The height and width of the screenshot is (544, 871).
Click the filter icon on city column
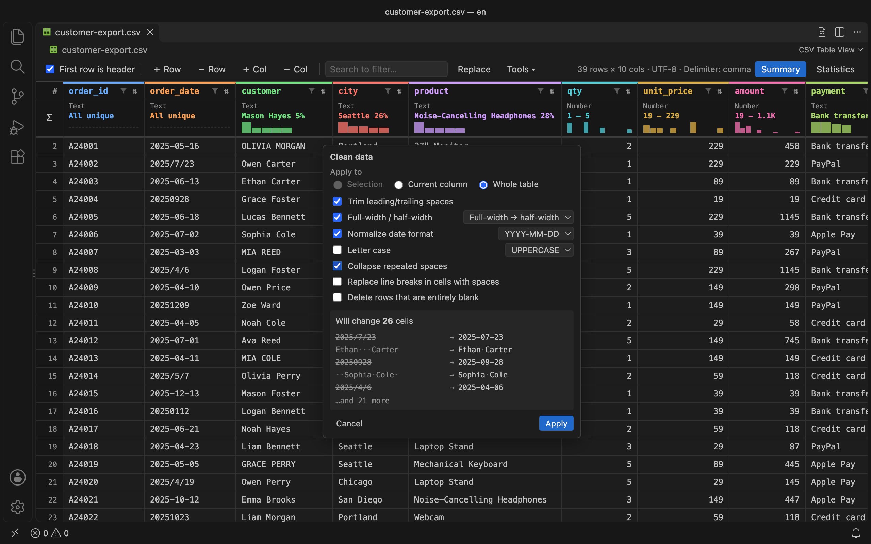pyautogui.click(x=388, y=91)
